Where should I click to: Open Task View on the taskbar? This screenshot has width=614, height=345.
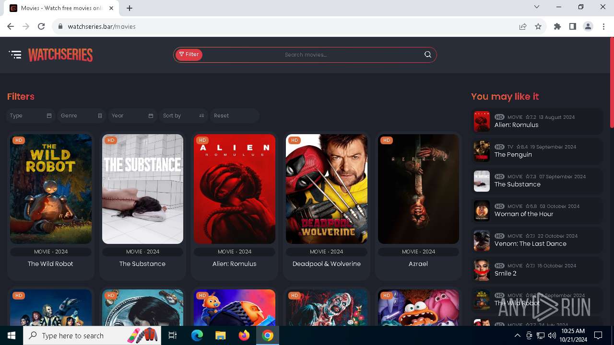click(x=173, y=335)
